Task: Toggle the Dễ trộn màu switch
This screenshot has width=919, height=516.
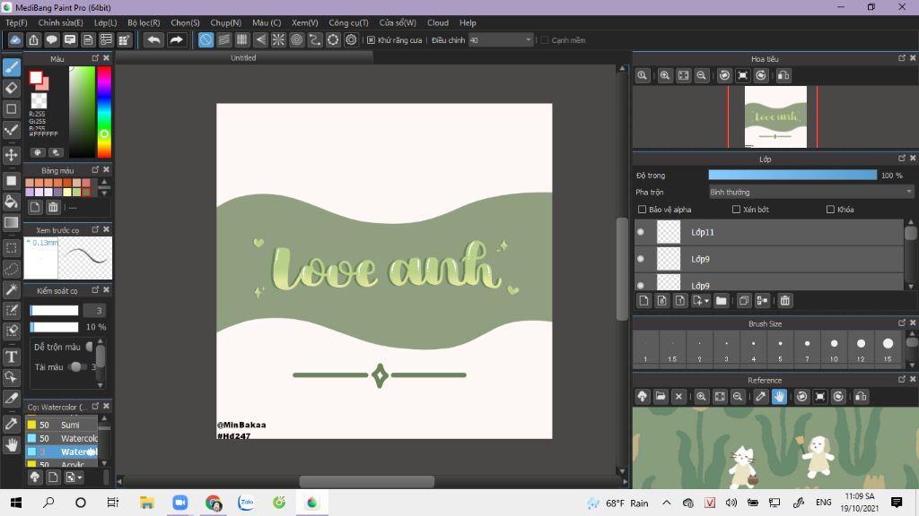Action: point(90,347)
